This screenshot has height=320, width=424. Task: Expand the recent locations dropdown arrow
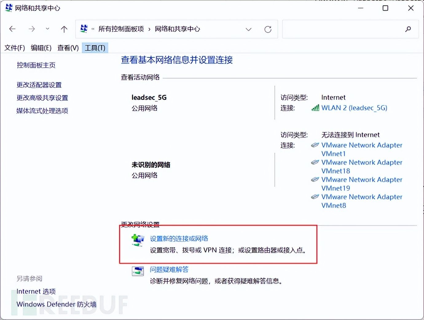pyautogui.click(x=47, y=29)
